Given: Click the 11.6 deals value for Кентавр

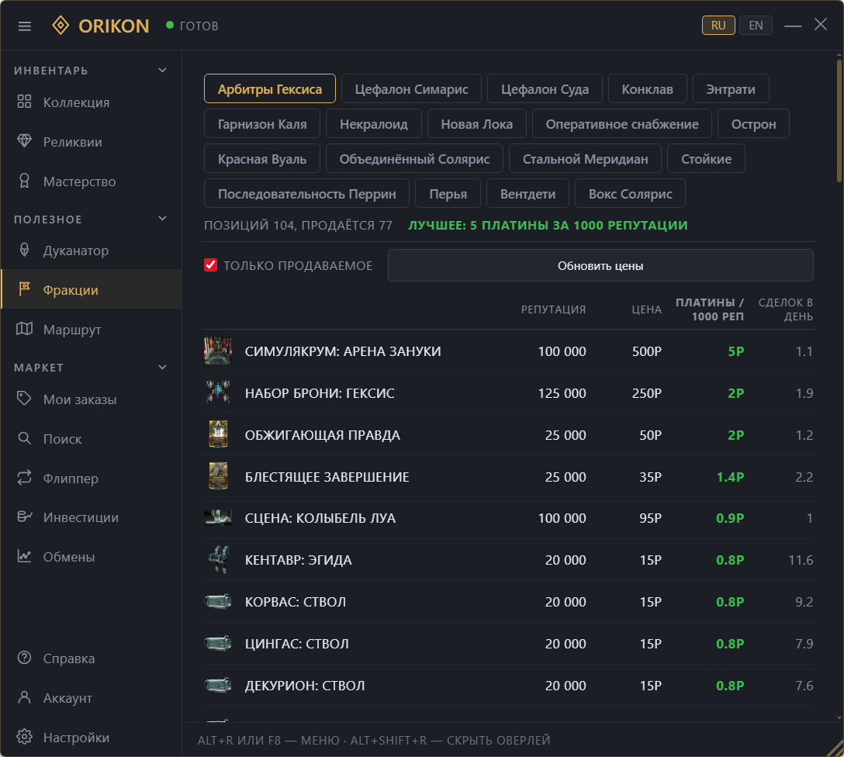Looking at the screenshot, I should [801, 559].
